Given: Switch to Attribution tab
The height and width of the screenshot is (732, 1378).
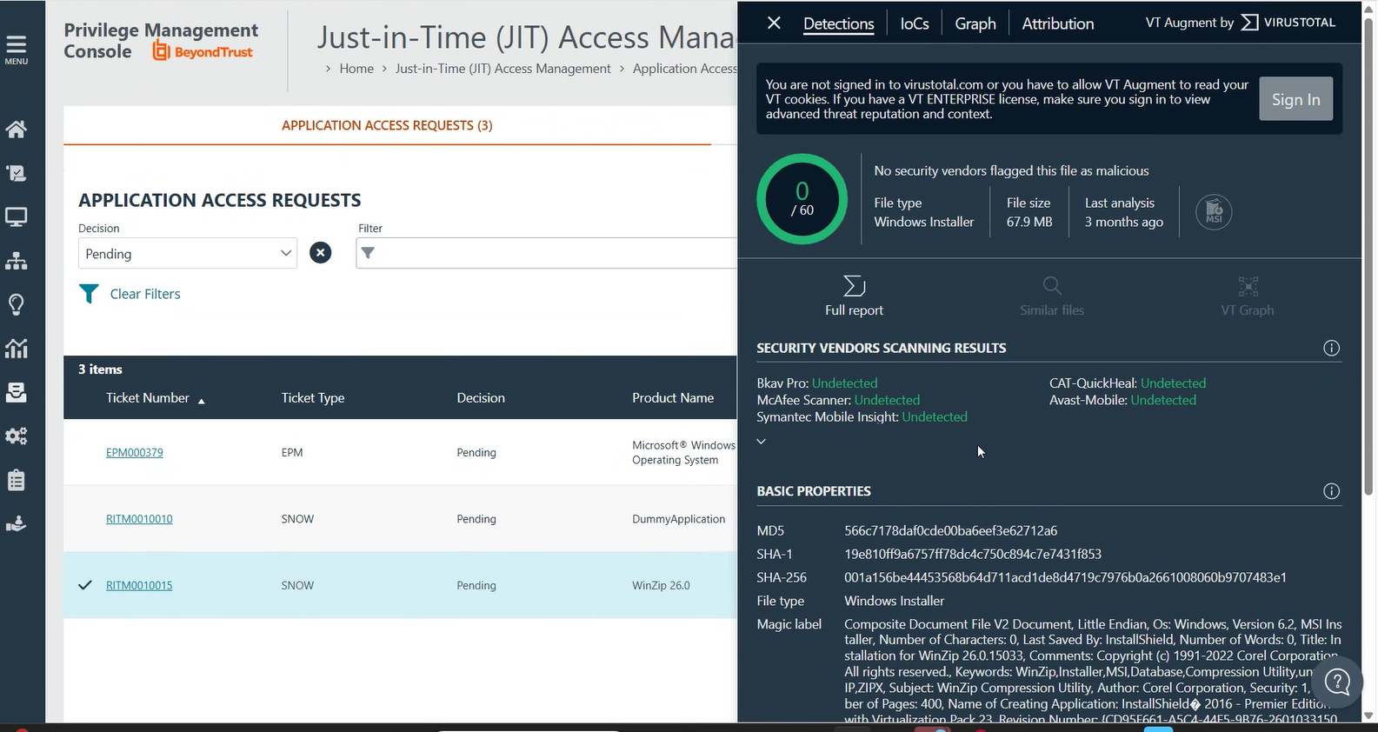Looking at the screenshot, I should click(1058, 23).
